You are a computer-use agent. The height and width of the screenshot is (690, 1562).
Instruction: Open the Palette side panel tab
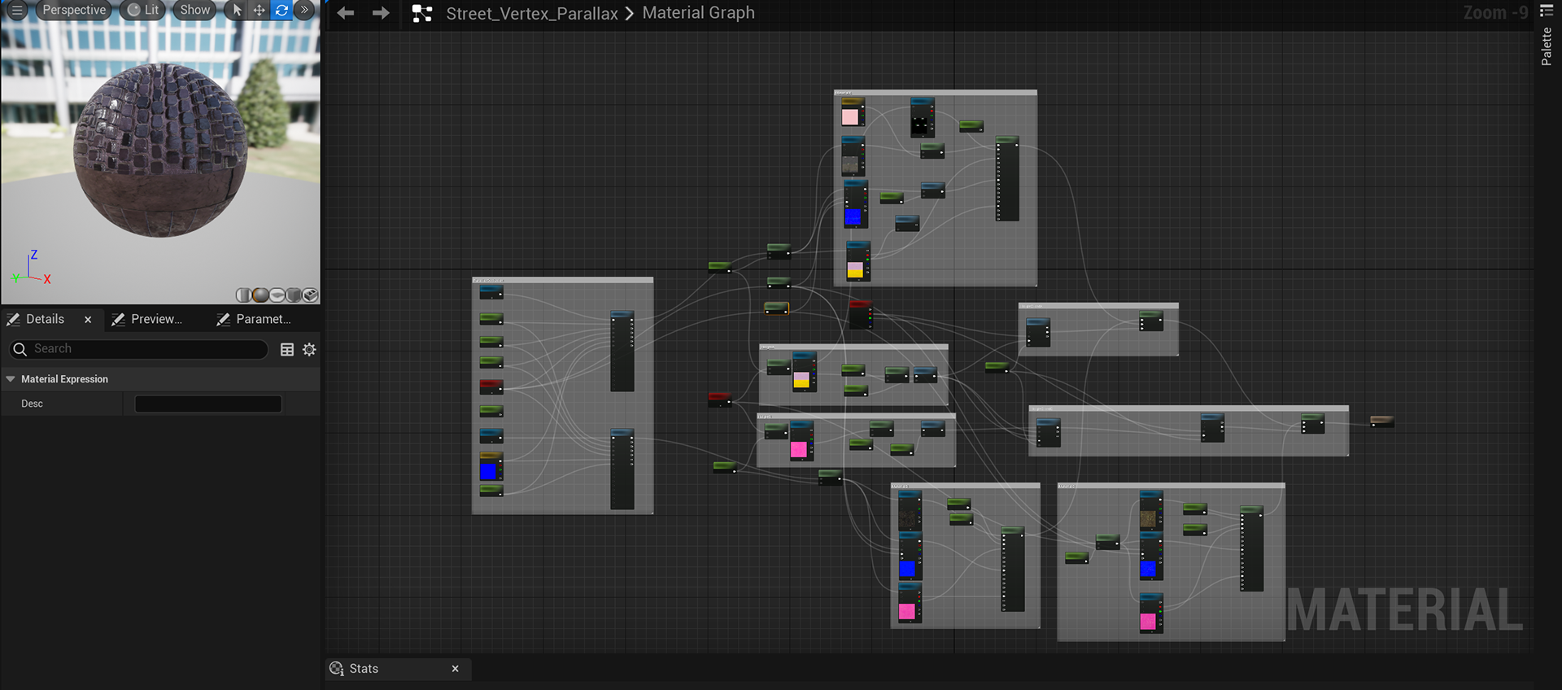click(1547, 46)
